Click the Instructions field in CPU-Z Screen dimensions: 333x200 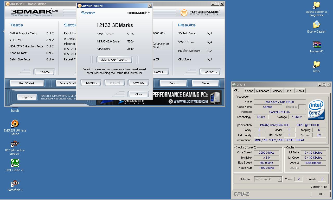(x=290, y=140)
